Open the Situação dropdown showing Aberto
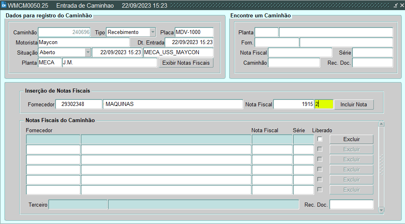Viewport: 405px width, 224px height. click(88, 53)
